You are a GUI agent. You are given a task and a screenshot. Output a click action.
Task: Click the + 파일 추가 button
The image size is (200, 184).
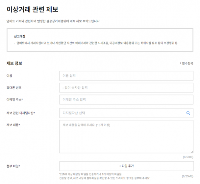point(126,166)
